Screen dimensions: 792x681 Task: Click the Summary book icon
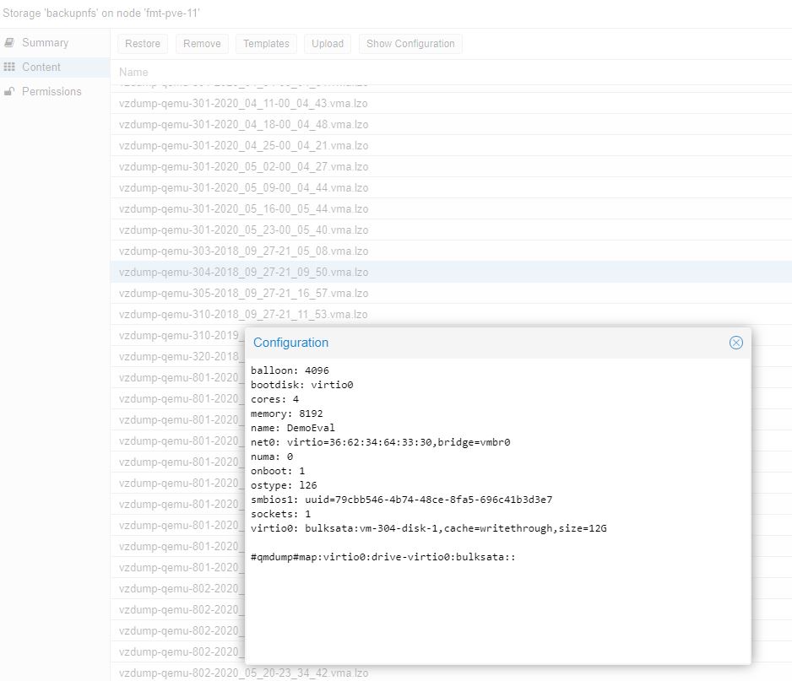pyautogui.click(x=9, y=43)
